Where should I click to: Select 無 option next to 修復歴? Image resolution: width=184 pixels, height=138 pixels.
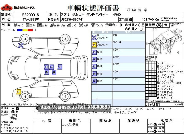coord(166,25)
